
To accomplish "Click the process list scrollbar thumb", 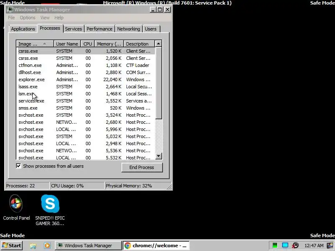I will click(x=158, y=83).
